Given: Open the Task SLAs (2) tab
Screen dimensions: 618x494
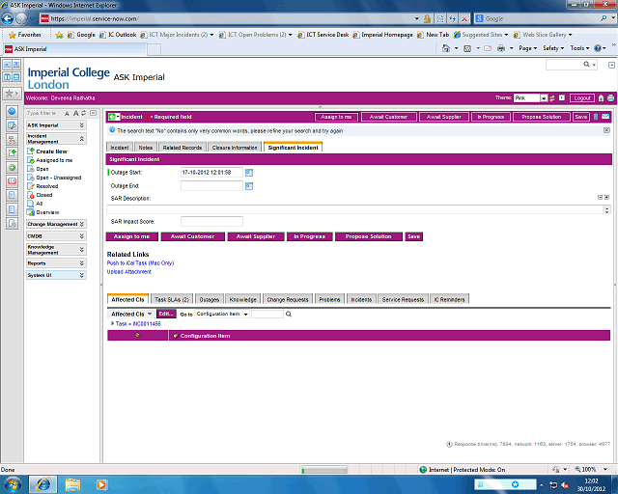Looking at the screenshot, I should (x=172, y=299).
